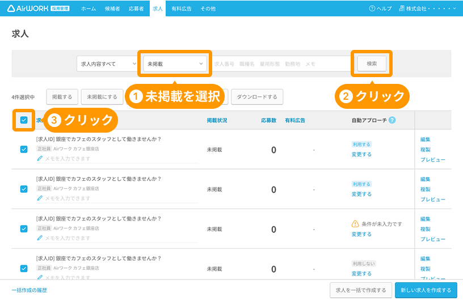Click 変更する below 利用しない
This screenshot has height=301, width=463.
[x=361, y=274]
